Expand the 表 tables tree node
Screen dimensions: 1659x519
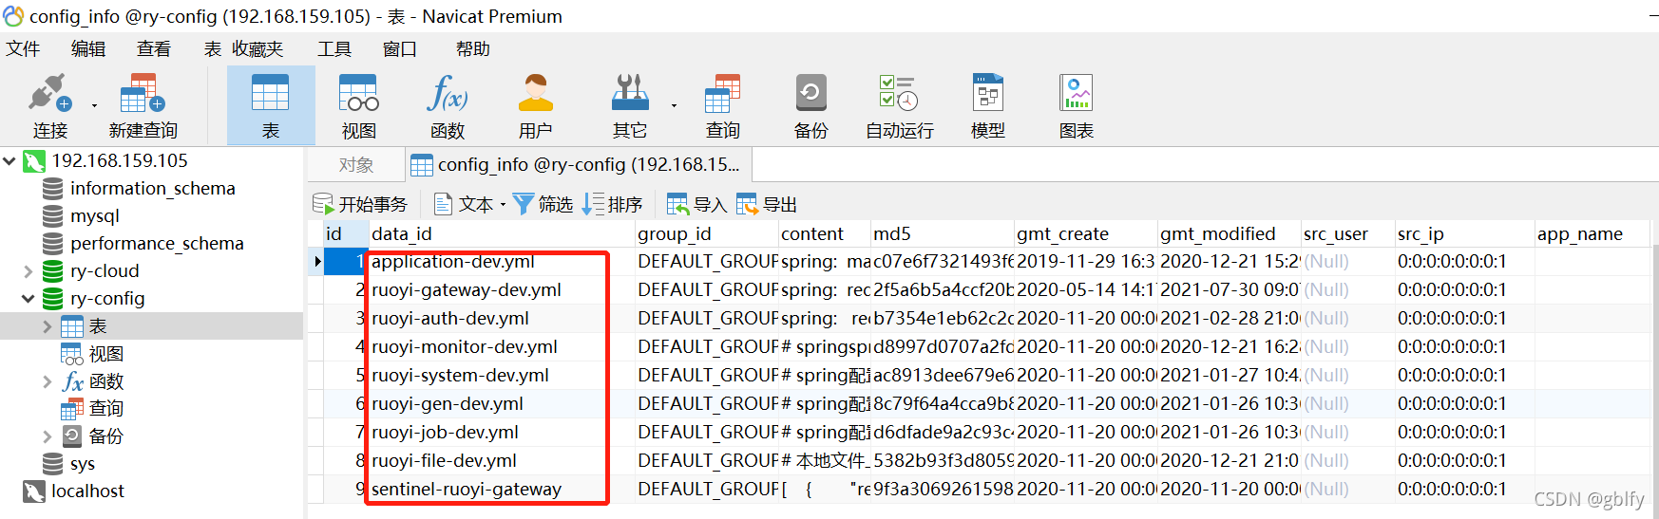point(48,326)
